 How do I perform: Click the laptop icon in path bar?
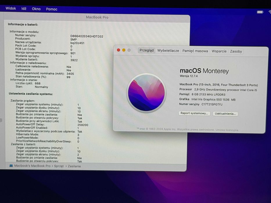pyautogui.click(x=11, y=166)
